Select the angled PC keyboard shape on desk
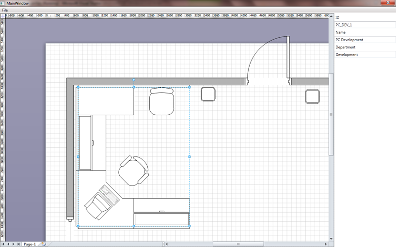The width and height of the screenshot is (396, 247). (110, 194)
